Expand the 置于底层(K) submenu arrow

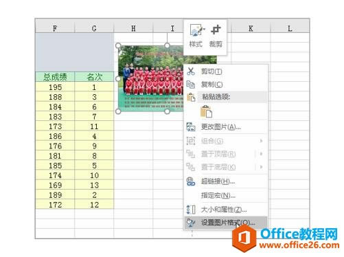tap(261, 167)
